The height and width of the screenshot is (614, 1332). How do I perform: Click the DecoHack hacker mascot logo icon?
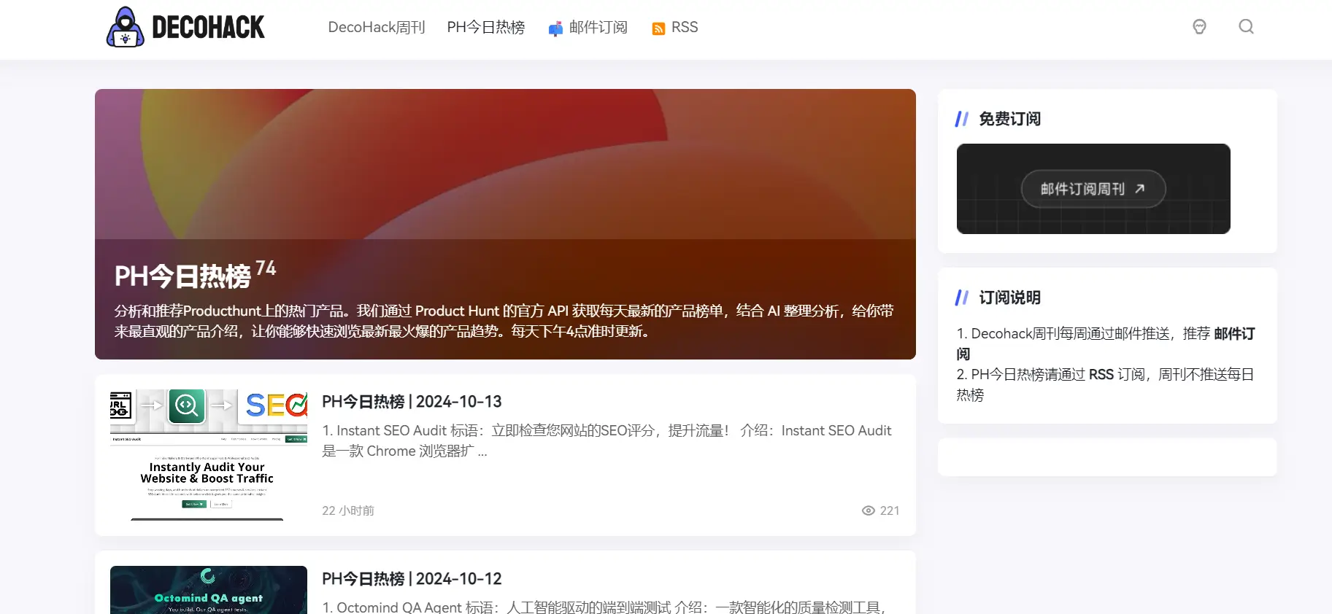126,27
